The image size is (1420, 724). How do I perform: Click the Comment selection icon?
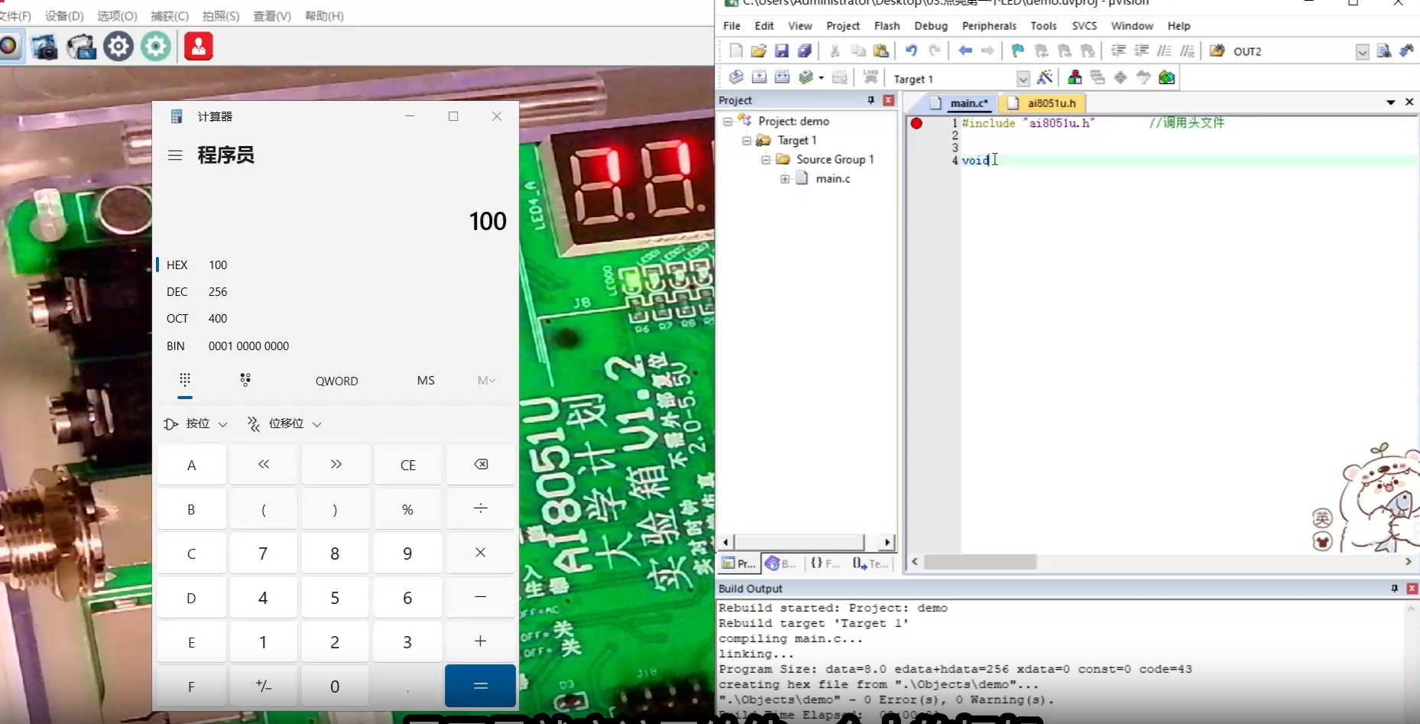tap(1164, 51)
